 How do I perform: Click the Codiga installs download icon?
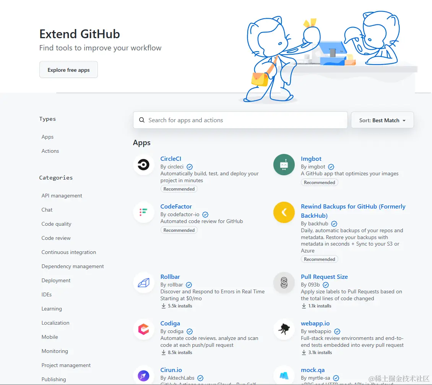pyautogui.click(x=163, y=352)
